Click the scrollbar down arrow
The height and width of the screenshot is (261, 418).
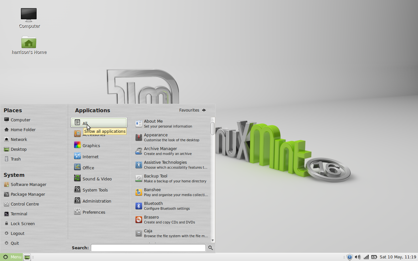(x=213, y=240)
